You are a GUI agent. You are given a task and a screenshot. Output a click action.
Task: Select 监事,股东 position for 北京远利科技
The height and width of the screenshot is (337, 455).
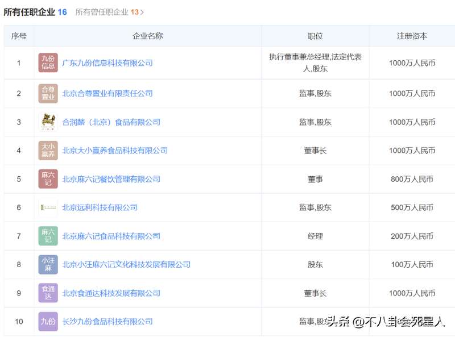[315, 207]
